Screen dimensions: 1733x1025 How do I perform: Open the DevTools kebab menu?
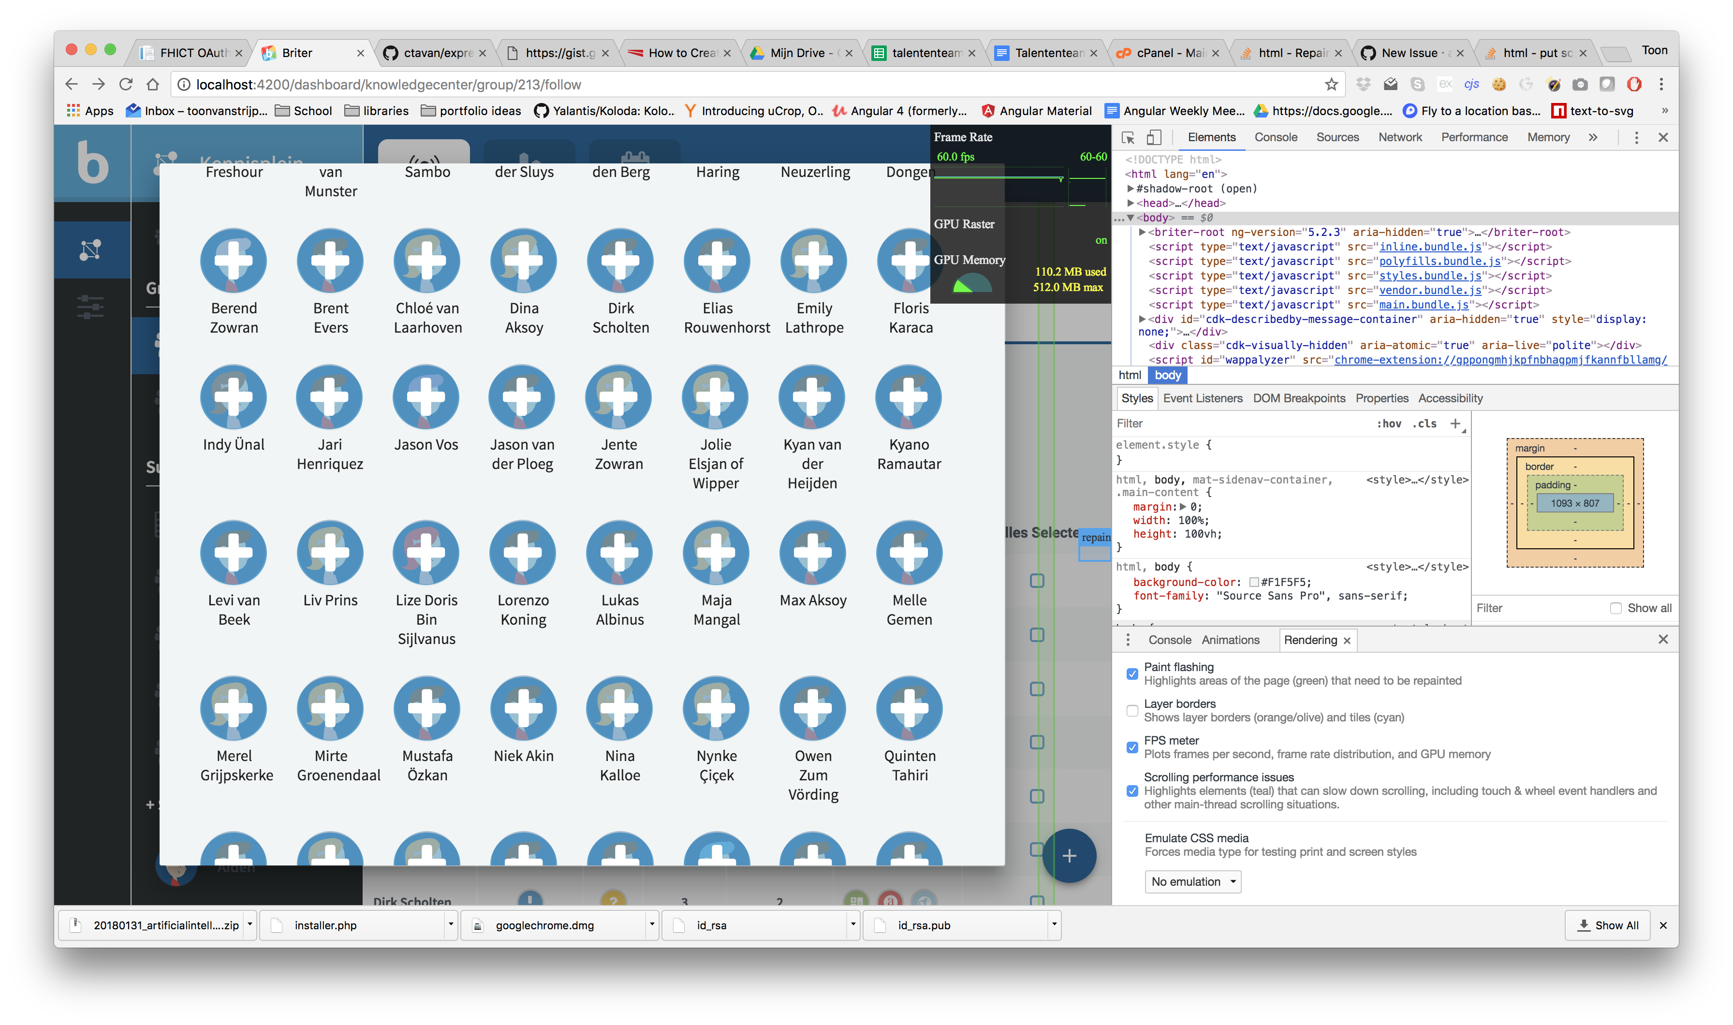point(1636,137)
